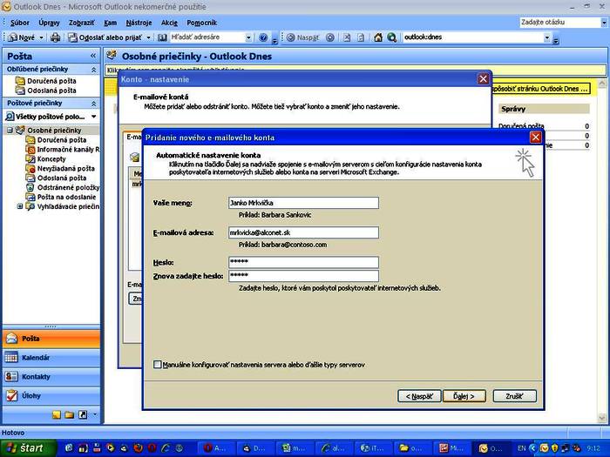Open the Akcie menu

(169, 23)
